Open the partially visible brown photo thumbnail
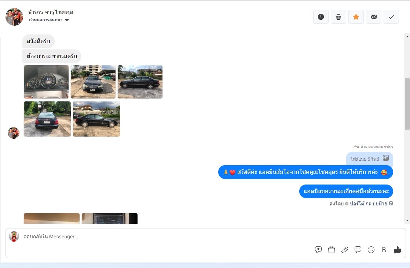This screenshot has width=410, height=268. (52, 219)
